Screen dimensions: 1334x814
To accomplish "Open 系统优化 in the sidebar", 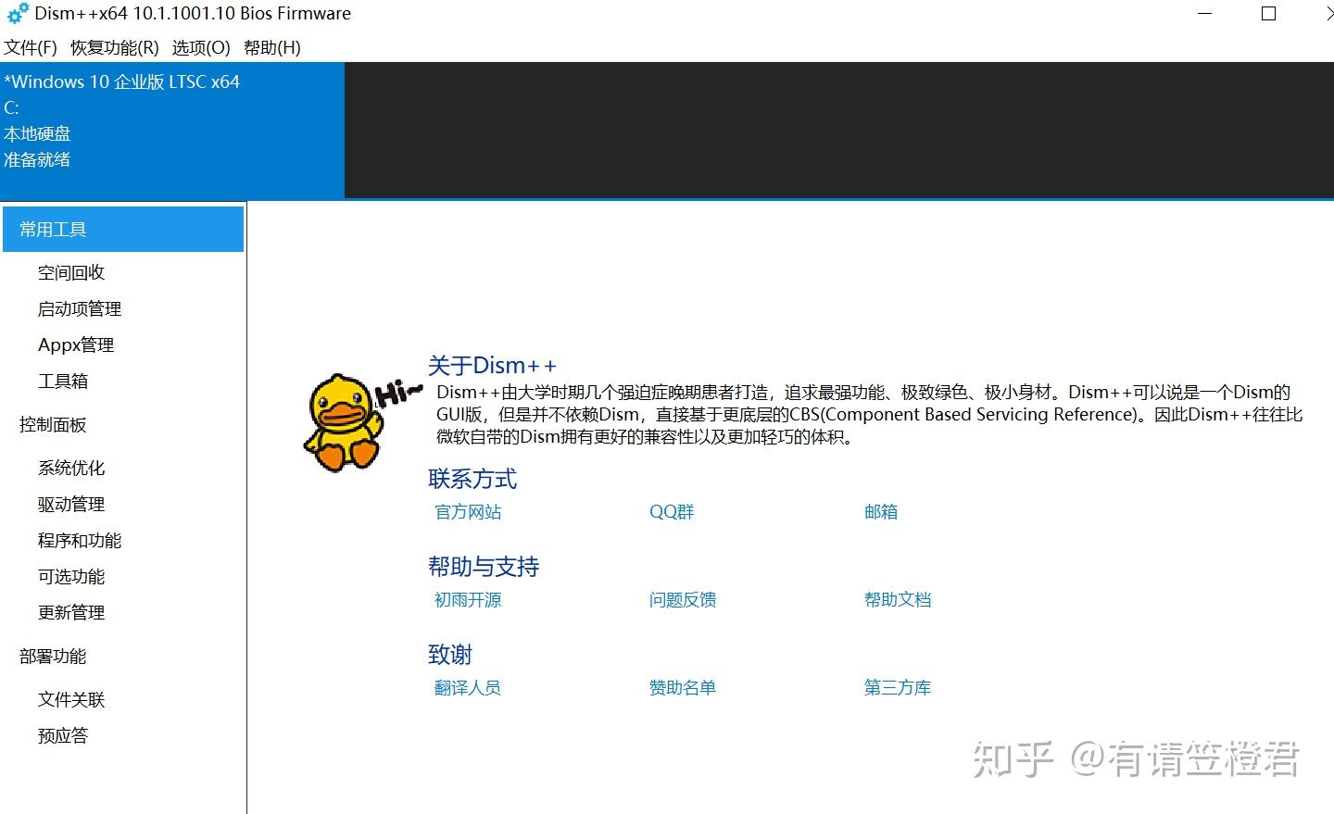I will (71, 468).
